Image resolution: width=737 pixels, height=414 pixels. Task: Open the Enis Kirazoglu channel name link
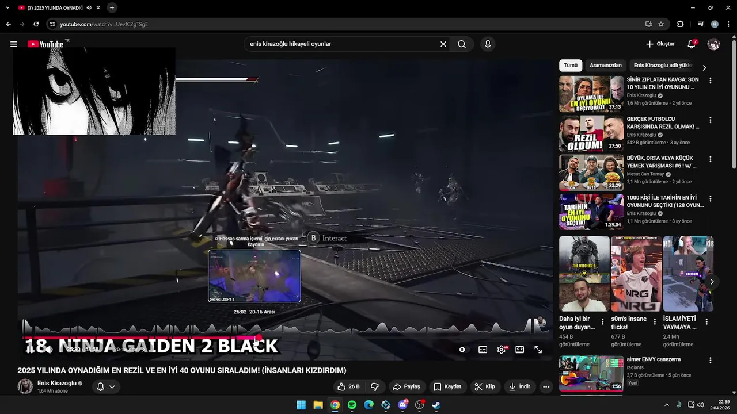click(x=57, y=383)
